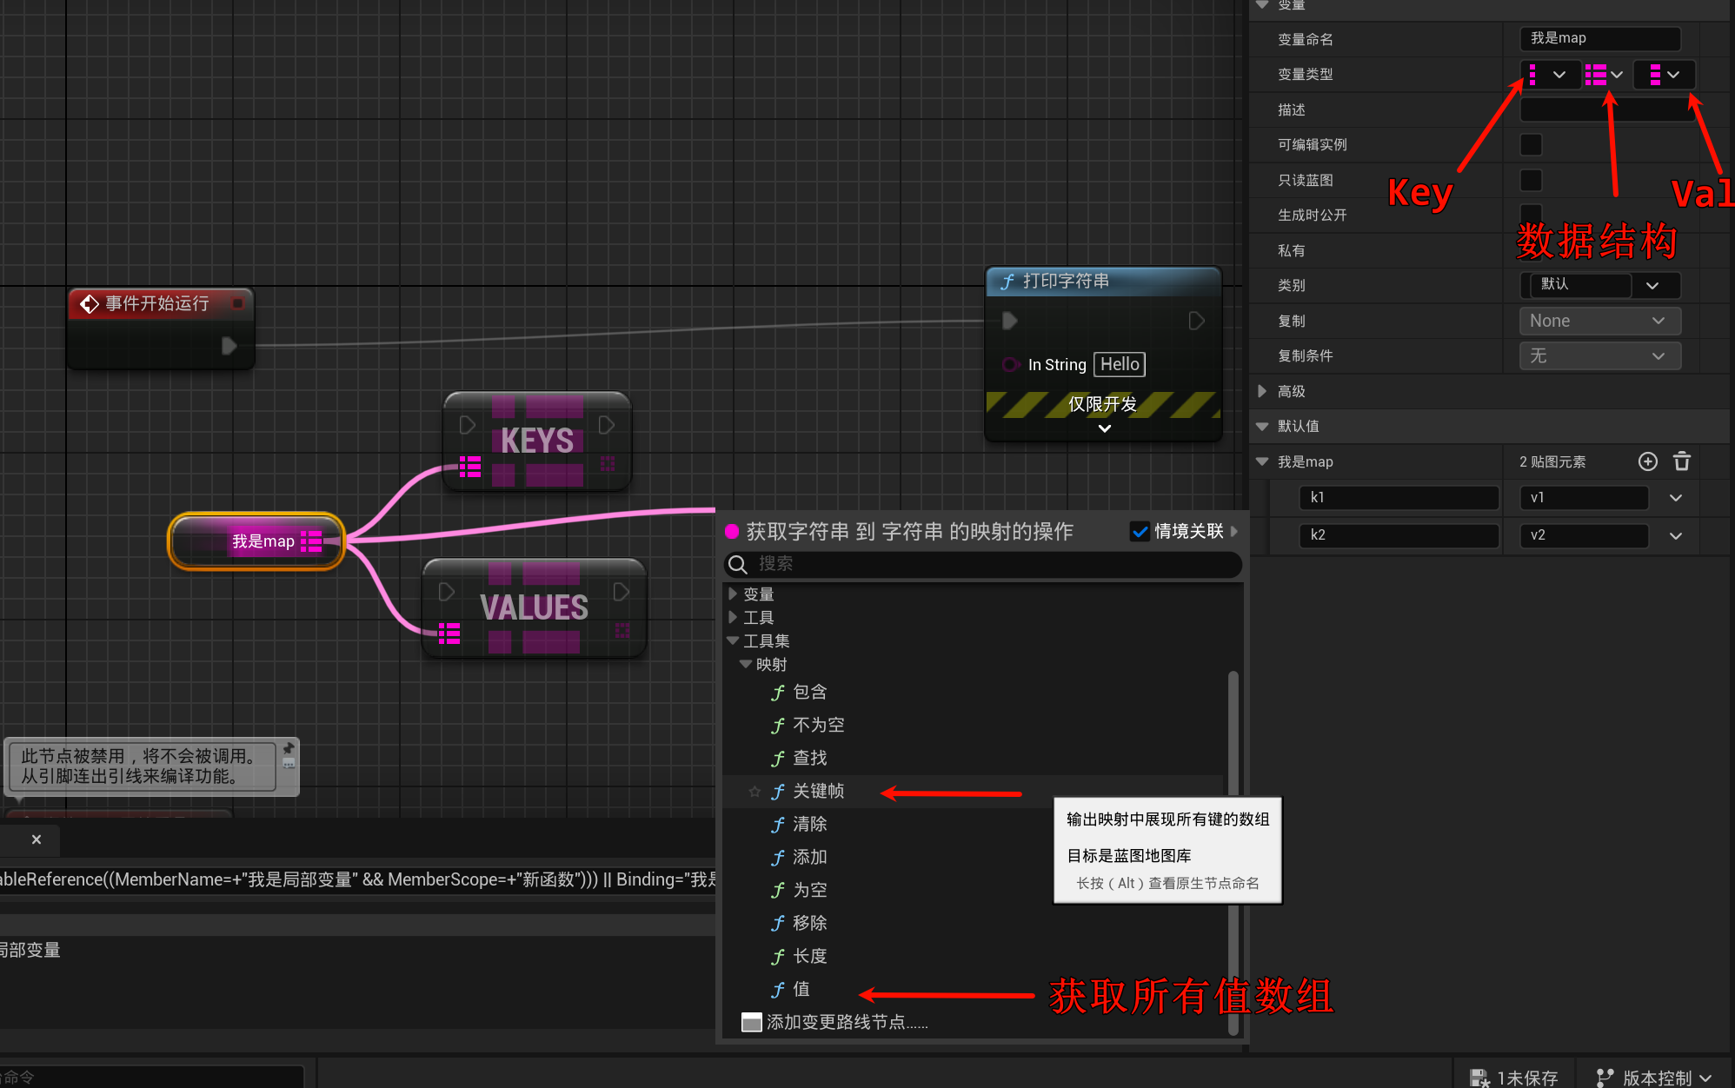Viewport: 1735px width, 1088px height.
Task: Click the add map element plus icon
Action: (x=1647, y=461)
